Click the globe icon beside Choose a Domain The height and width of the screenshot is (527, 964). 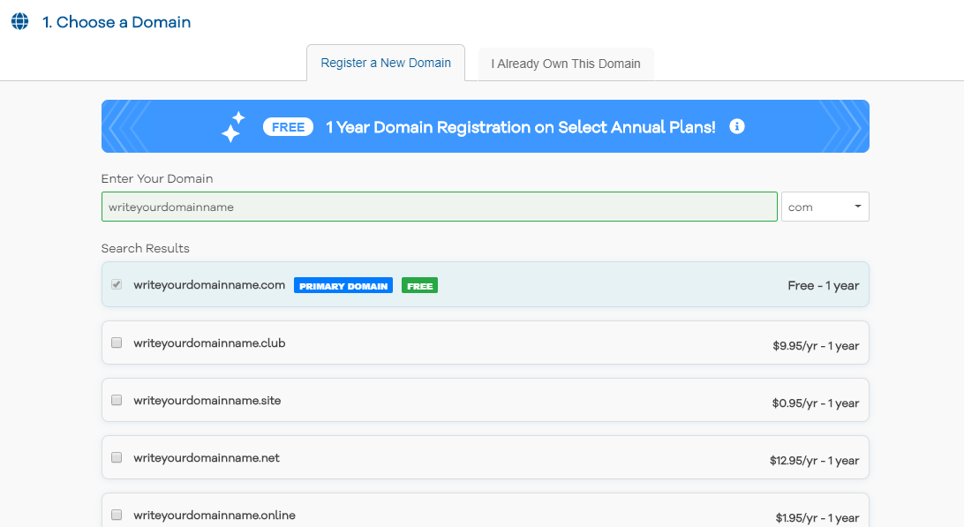tap(19, 21)
